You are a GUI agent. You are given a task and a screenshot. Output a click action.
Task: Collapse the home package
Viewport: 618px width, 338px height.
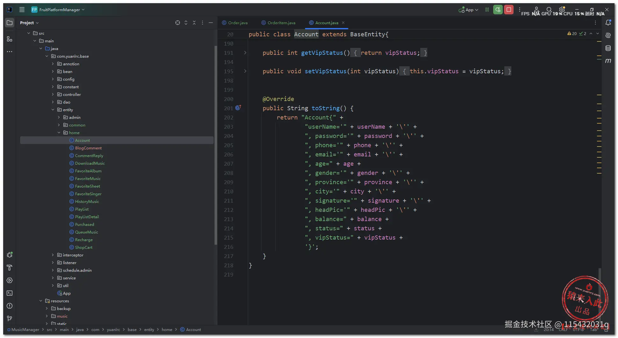pyautogui.click(x=59, y=133)
